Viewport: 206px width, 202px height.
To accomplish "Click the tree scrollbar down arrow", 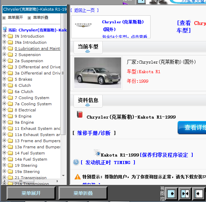I will point(63,175).
